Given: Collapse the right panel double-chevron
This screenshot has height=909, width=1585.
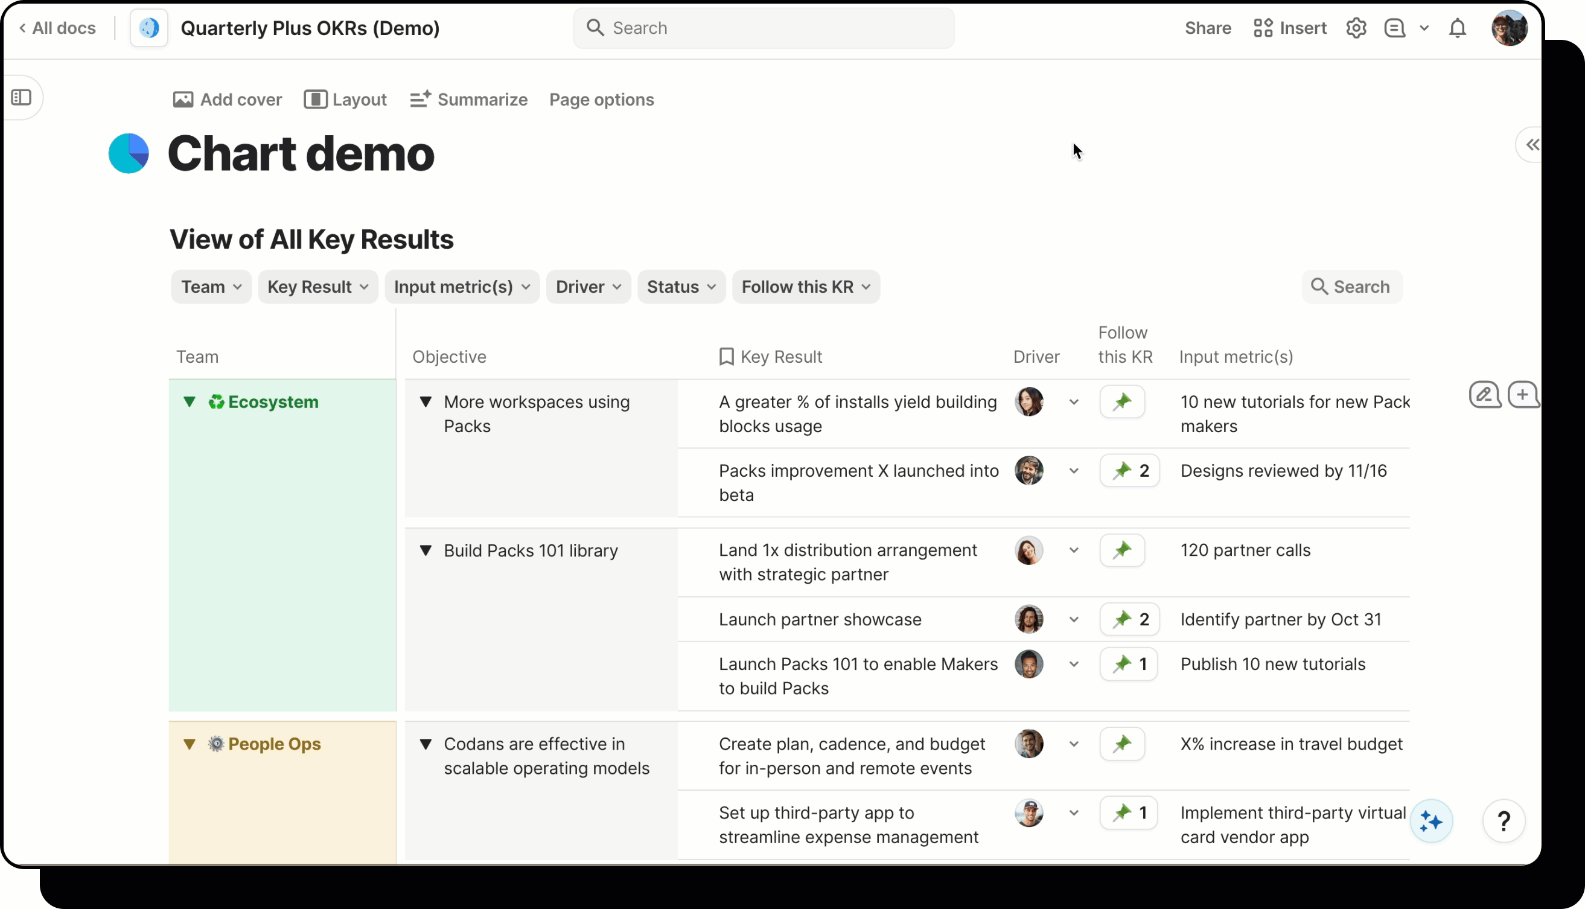Looking at the screenshot, I should click(x=1532, y=145).
